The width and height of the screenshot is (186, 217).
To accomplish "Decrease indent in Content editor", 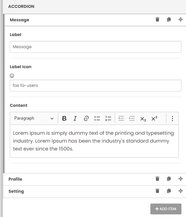I will coord(121,118).
